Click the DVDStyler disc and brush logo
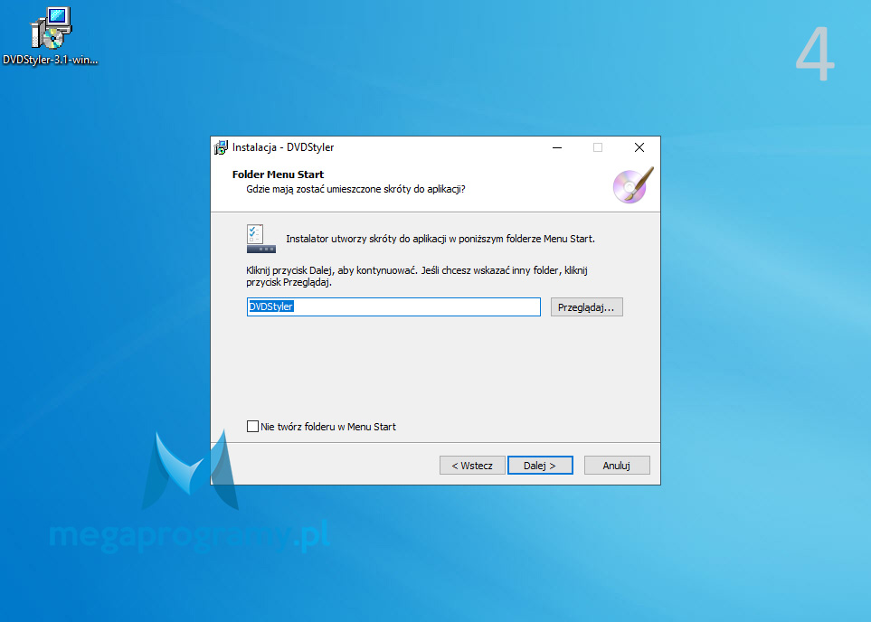The width and height of the screenshot is (871, 622). pos(633,185)
